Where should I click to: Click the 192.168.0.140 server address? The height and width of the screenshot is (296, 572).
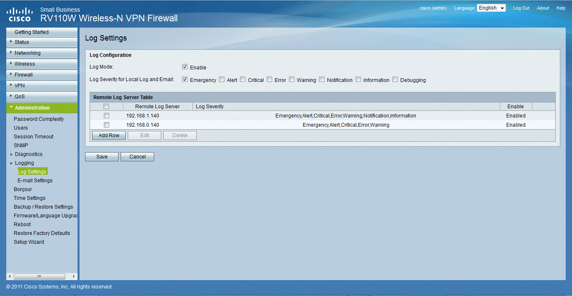pos(143,125)
